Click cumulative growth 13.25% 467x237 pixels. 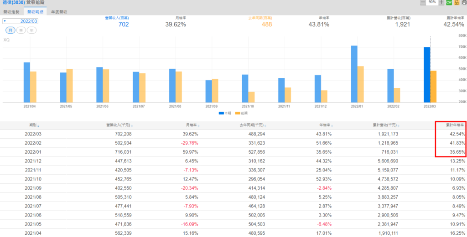pos(458,161)
